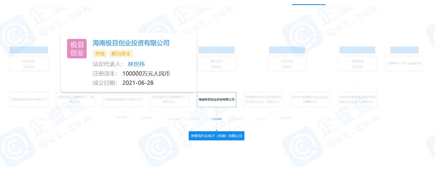Click the 极目创业 pink company logo
This screenshot has height=184, width=435.
77,49
